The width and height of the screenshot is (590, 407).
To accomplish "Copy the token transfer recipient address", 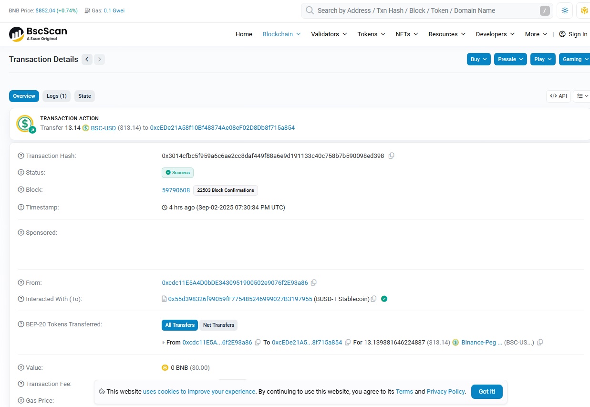I will tap(348, 343).
